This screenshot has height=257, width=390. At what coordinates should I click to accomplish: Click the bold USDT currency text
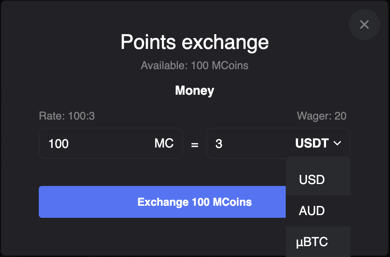click(312, 143)
